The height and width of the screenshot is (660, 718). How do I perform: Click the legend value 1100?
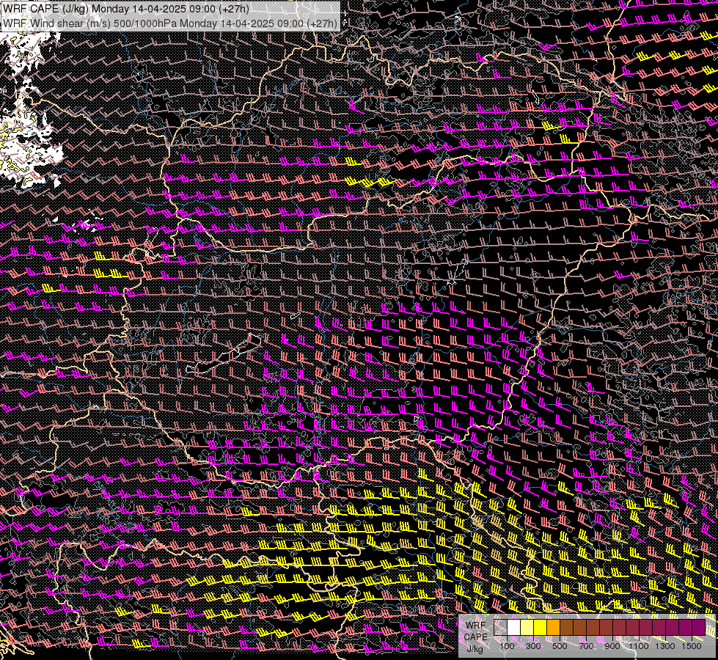(638, 646)
